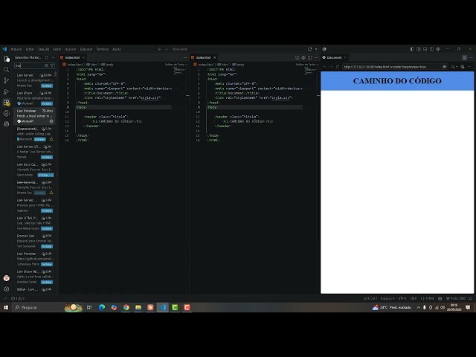Split the second editor to the right
Image resolution: width=476 pixels, height=357 pixels.
point(309,57)
